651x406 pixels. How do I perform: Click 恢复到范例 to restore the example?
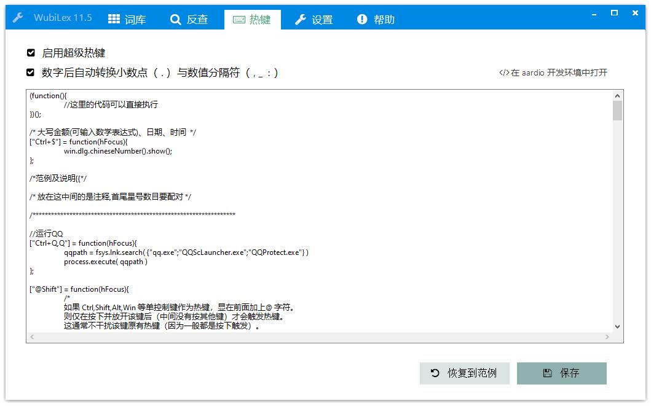(464, 373)
